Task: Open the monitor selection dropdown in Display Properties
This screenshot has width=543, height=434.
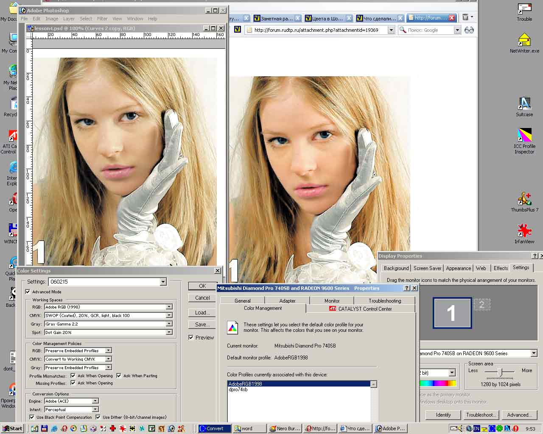Action: point(534,353)
